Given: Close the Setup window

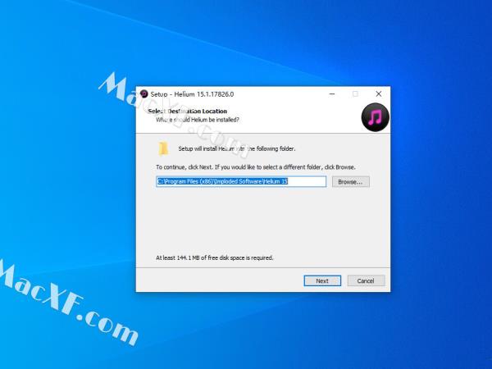Looking at the screenshot, I should 379,93.
